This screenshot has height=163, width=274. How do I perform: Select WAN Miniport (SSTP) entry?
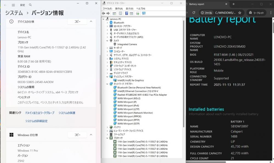pyautogui.click(x=129, y=124)
